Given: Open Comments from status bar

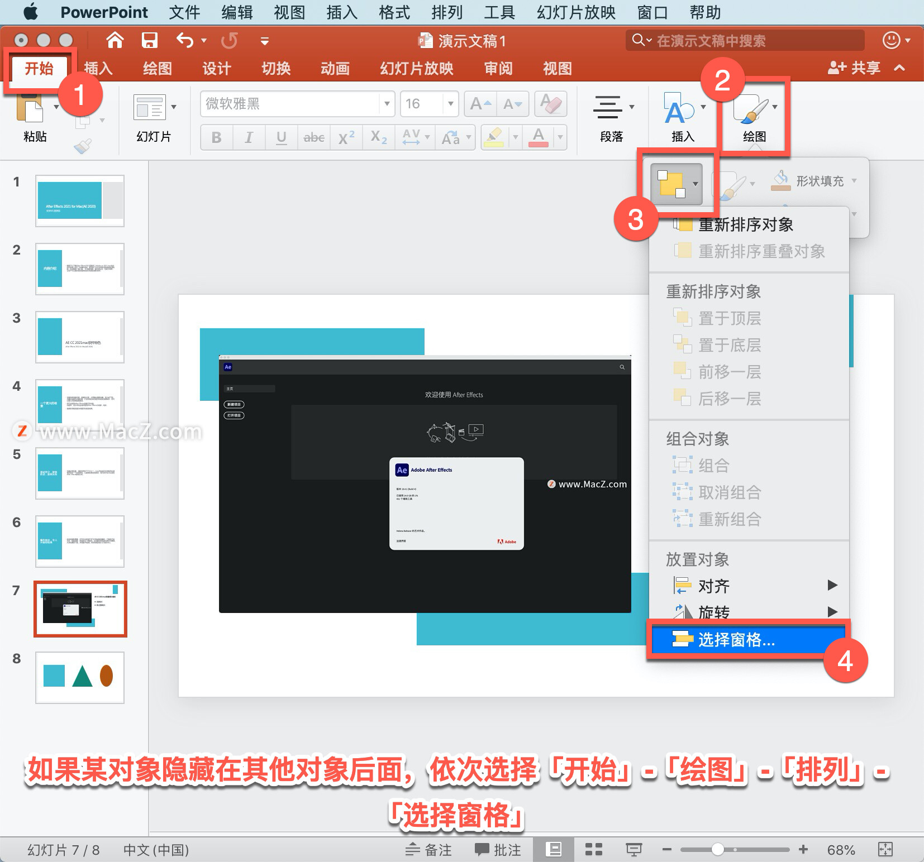Looking at the screenshot, I should 498,850.
